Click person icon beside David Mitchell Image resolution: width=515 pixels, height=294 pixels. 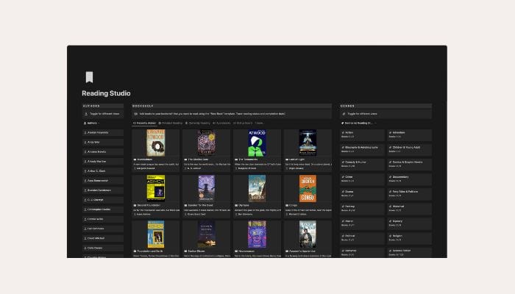pyautogui.click(x=85, y=238)
